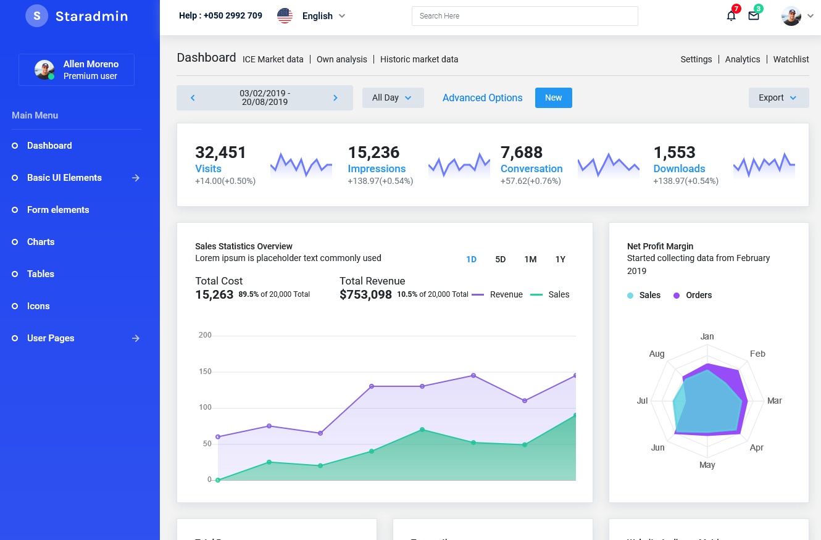This screenshot has width=821, height=540.
Task: Click the Impressions sparkline chart
Action: [459, 165]
